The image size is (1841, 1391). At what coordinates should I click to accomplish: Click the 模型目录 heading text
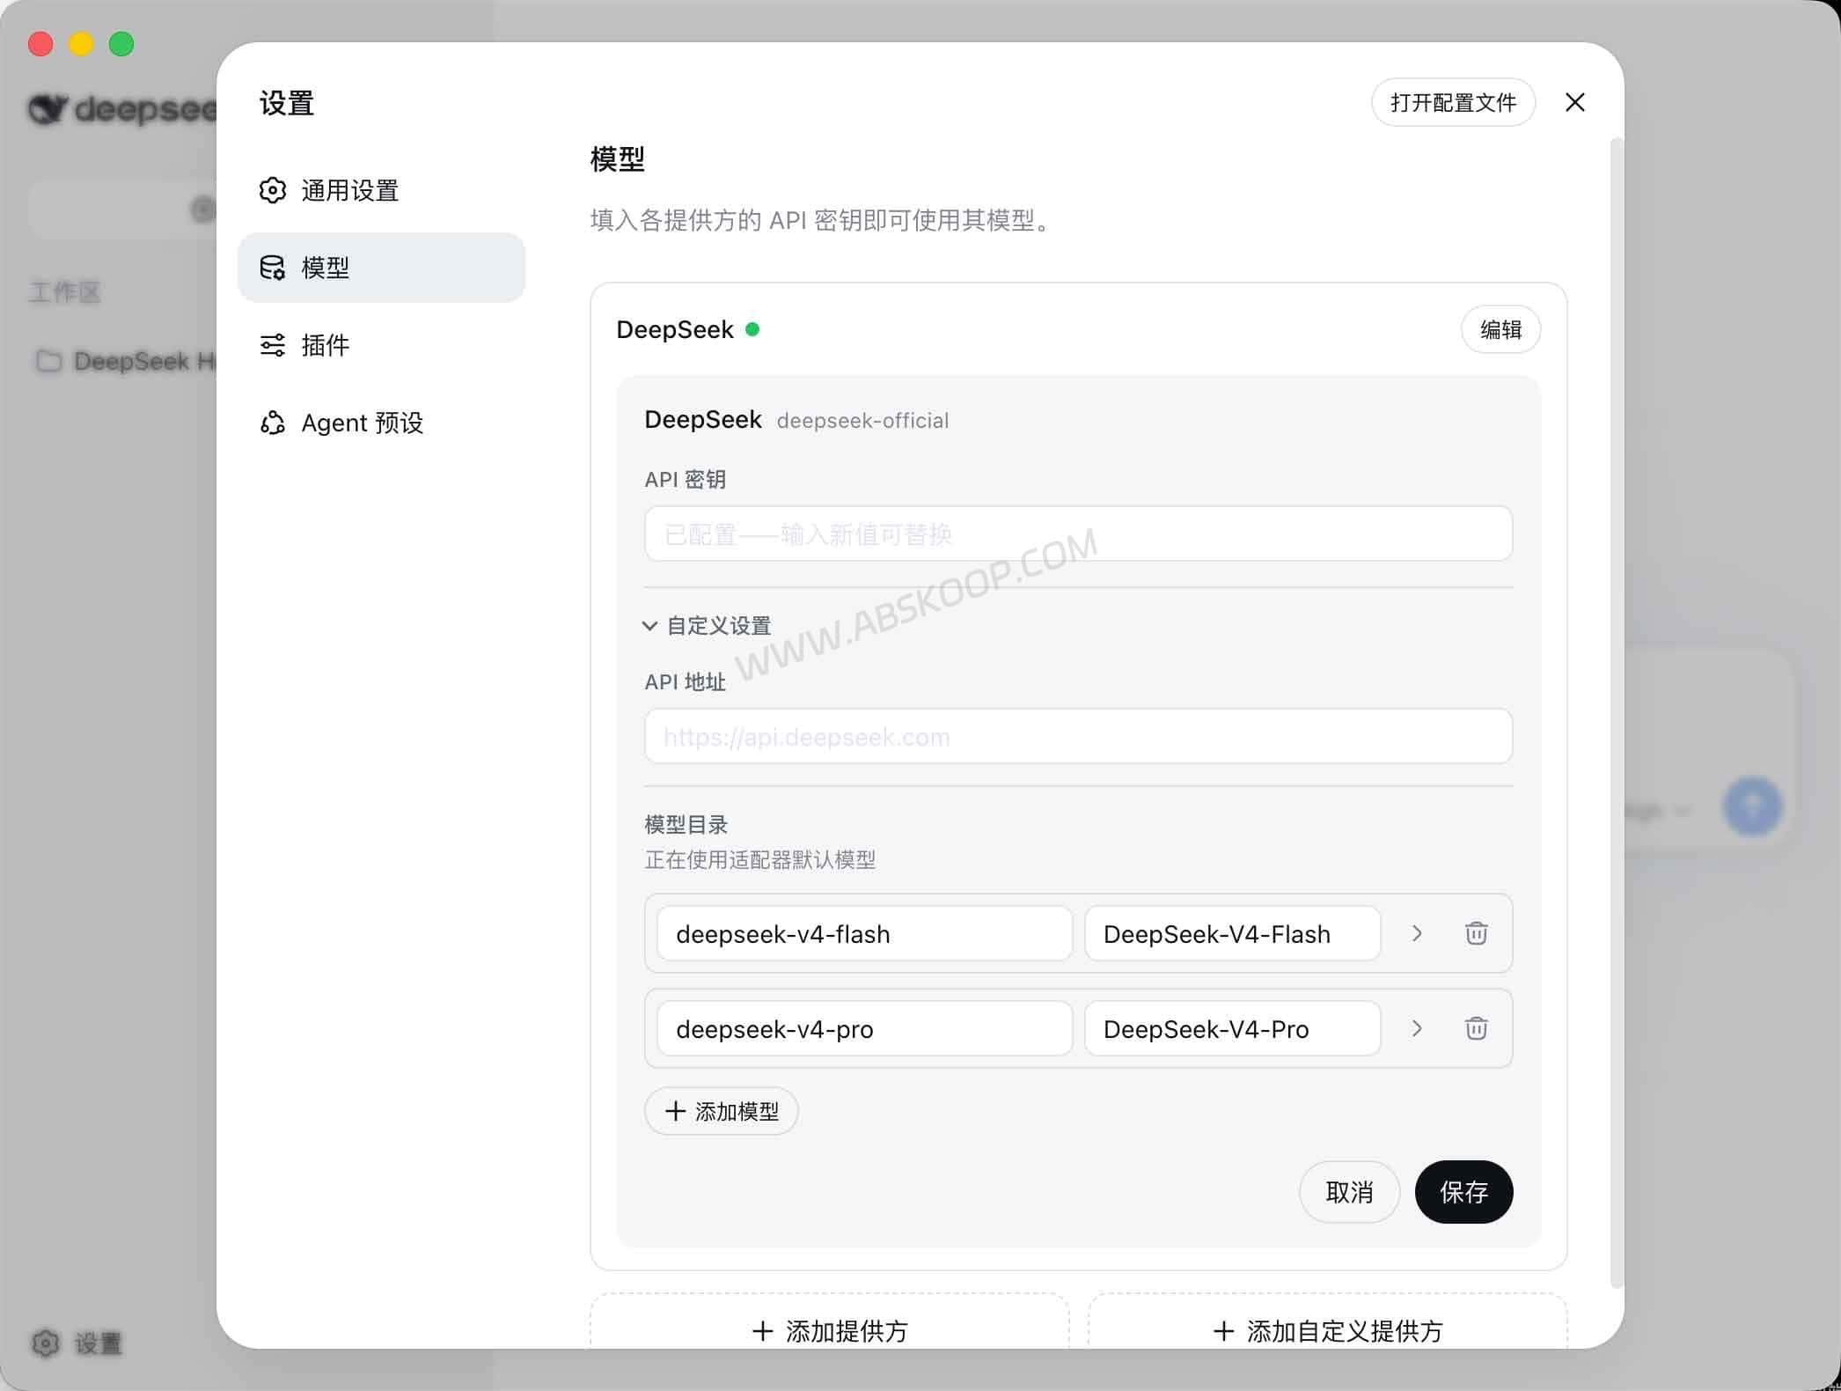686,825
